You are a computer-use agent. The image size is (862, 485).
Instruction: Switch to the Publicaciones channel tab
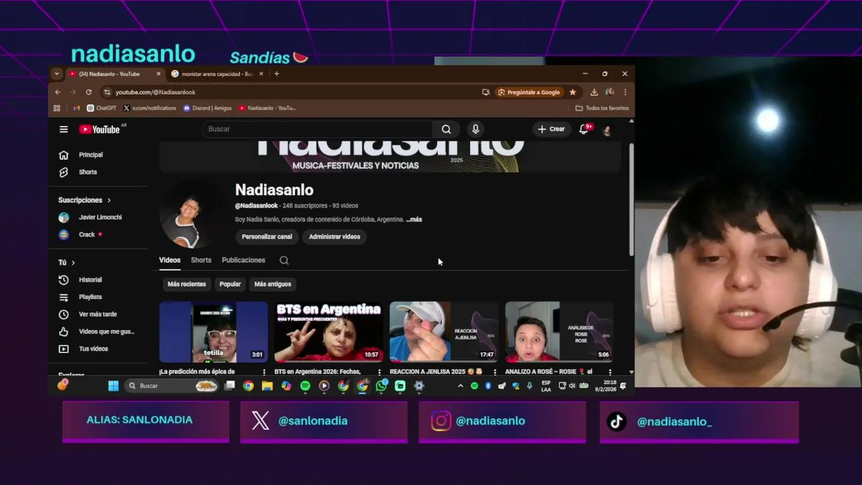[243, 260]
